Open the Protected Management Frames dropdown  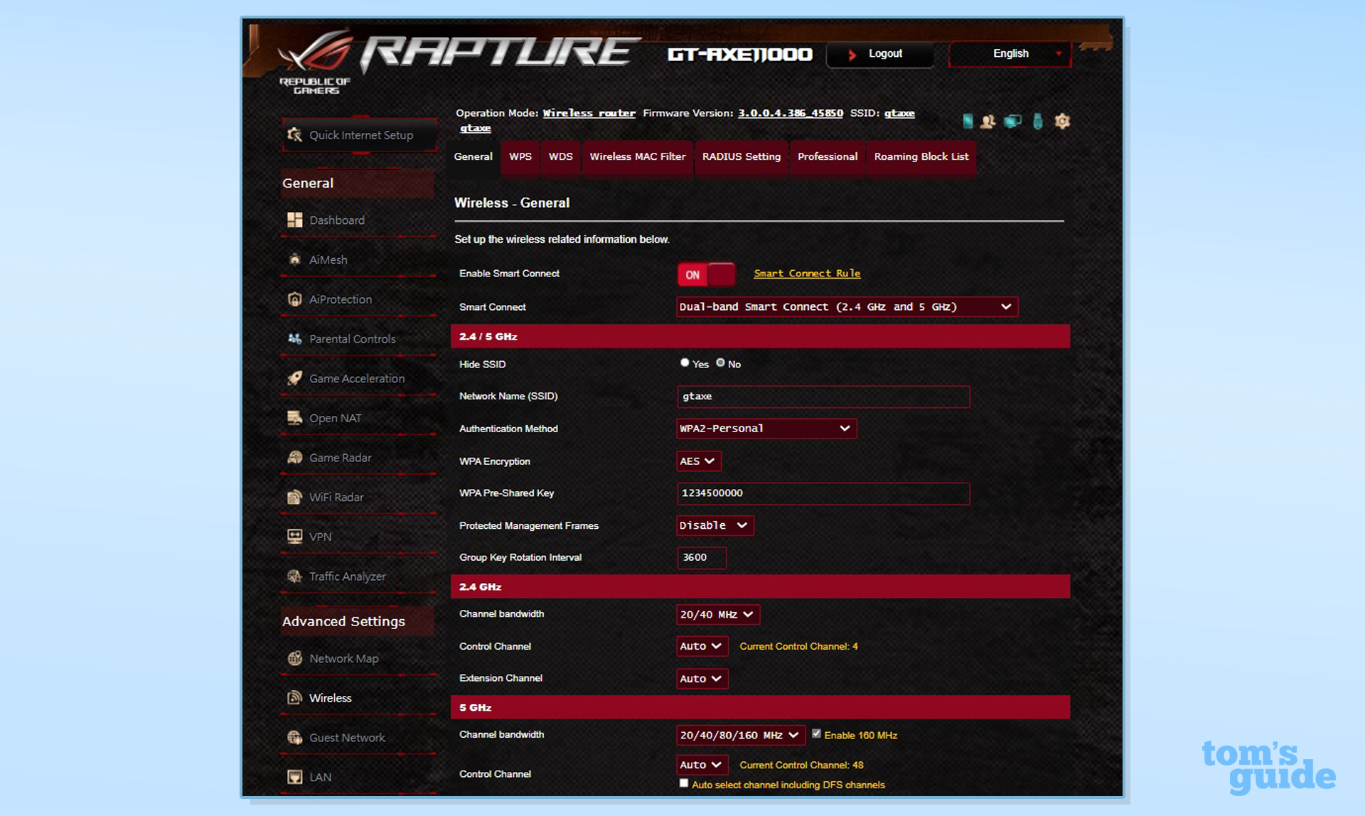pyautogui.click(x=714, y=525)
